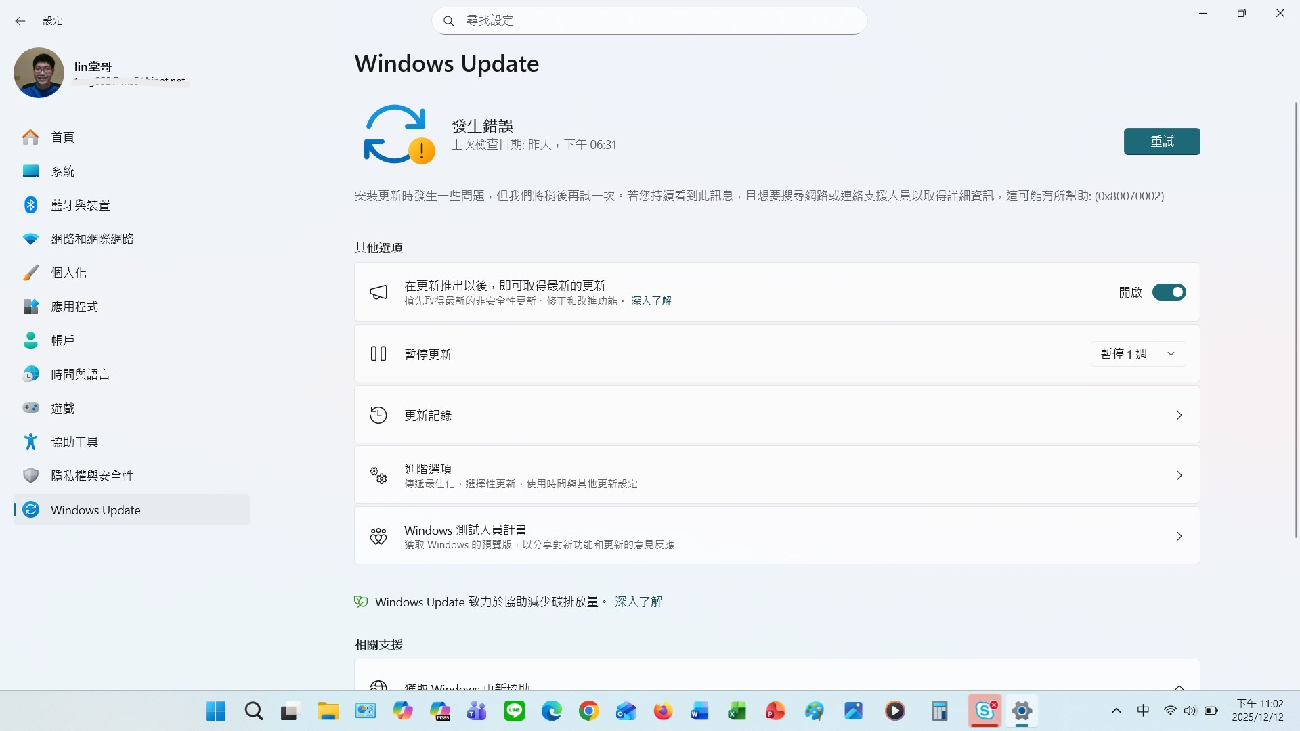
Task: Select the 遊戲 settings category
Action: [x=63, y=407]
